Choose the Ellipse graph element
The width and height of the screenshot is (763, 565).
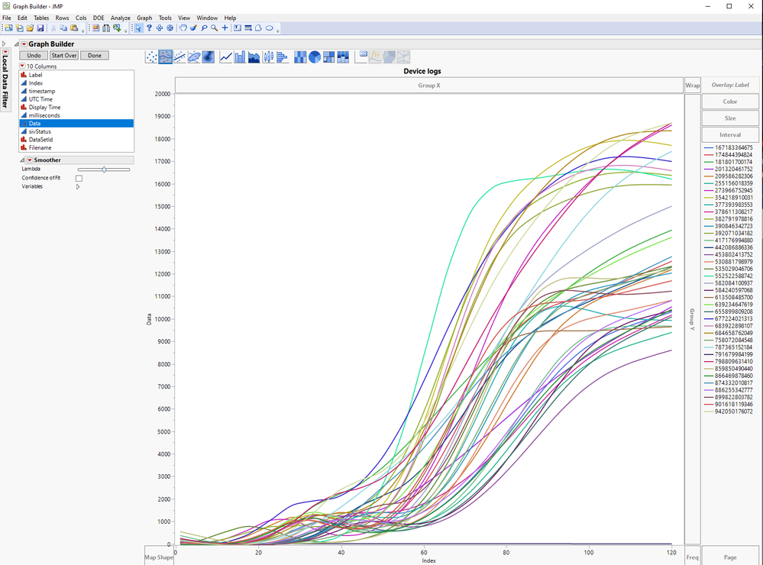[194, 57]
